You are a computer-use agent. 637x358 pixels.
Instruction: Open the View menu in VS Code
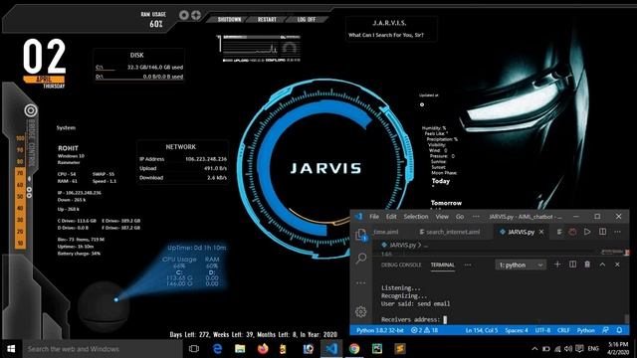(x=442, y=217)
